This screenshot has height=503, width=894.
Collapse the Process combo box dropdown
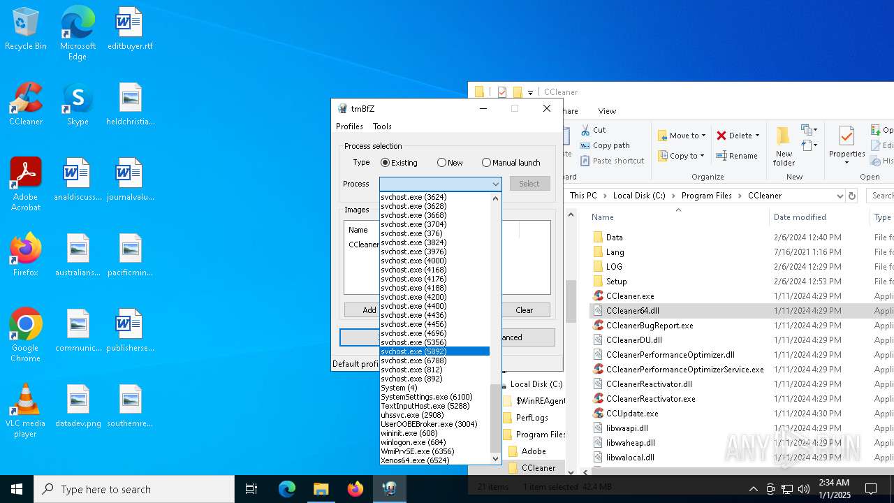point(495,184)
